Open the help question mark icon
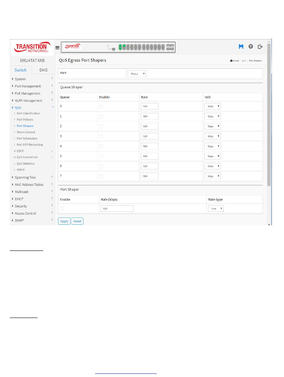Viewport: 284px width, 377px height. pos(251,47)
